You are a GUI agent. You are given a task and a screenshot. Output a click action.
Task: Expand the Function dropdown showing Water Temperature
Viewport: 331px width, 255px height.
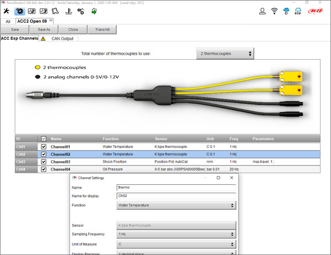click(176, 205)
